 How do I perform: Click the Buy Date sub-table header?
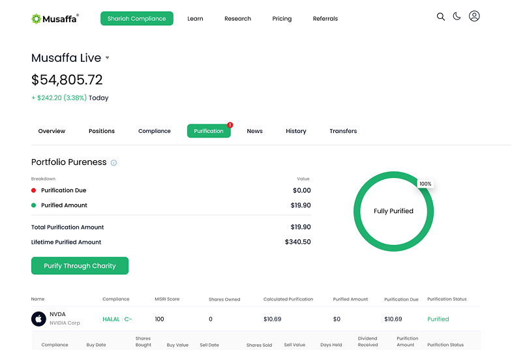[x=96, y=345]
